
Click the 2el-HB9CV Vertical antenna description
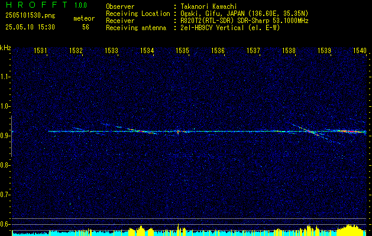click(x=230, y=28)
